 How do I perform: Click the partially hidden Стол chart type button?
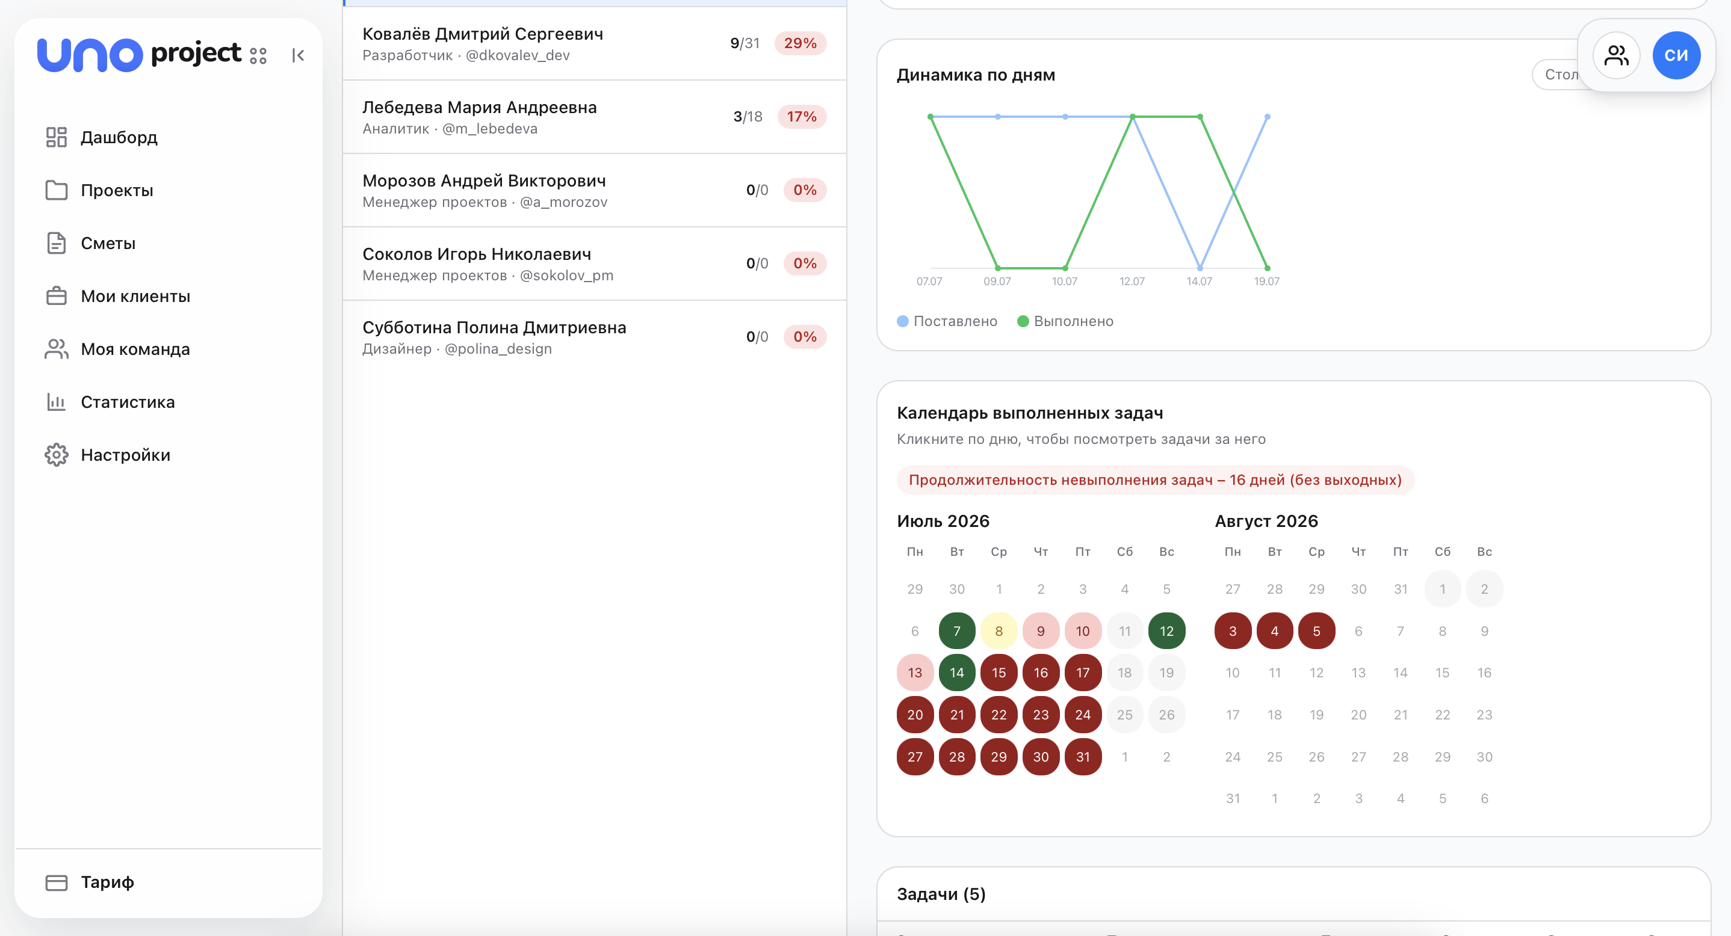coord(1556,75)
